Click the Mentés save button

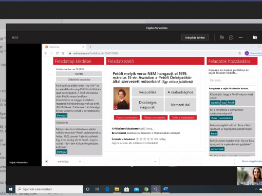pyautogui.click(x=79, y=74)
